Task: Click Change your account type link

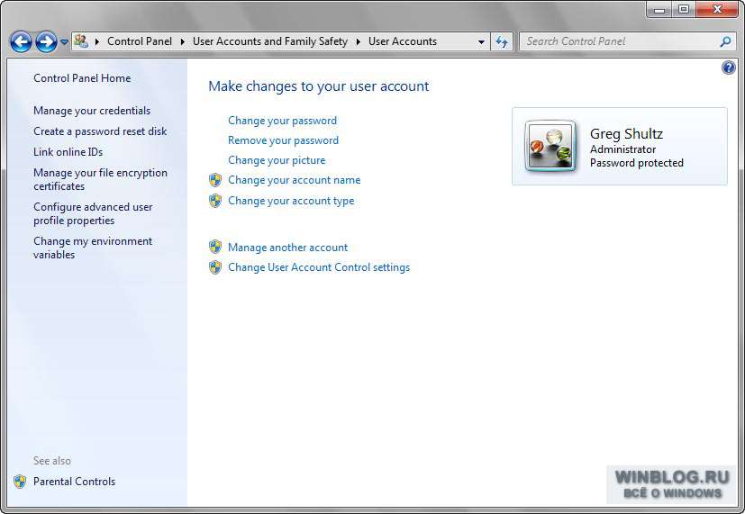Action: coord(291,201)
